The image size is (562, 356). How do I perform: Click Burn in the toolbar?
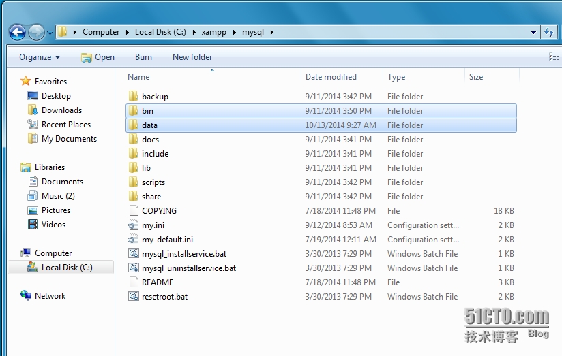[x=143, y=57]
